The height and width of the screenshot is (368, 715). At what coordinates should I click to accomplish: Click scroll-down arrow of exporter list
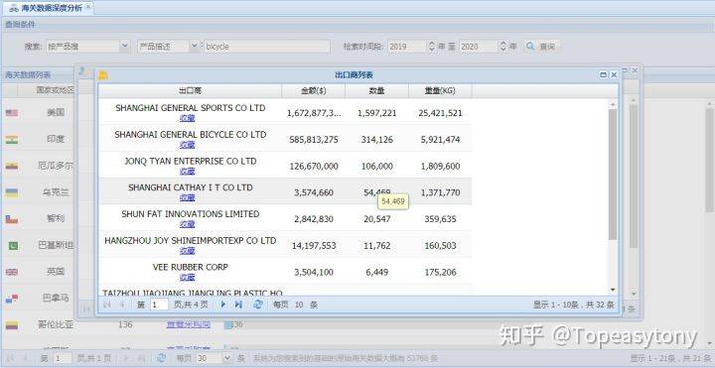pos(613,290)
